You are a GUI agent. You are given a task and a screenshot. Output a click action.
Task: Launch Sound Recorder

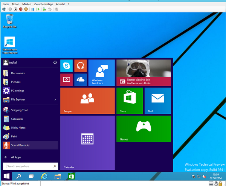[x=30, y=145]
